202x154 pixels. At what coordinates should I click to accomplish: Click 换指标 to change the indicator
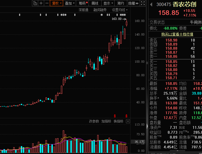[118, 121]
